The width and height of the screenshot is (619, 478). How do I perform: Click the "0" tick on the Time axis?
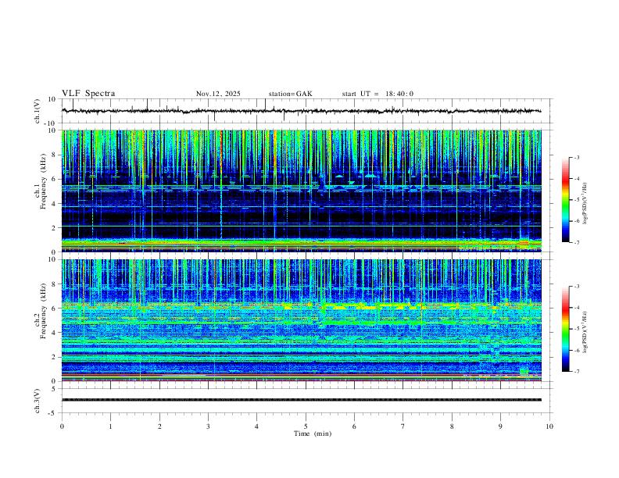pos(62,426)
